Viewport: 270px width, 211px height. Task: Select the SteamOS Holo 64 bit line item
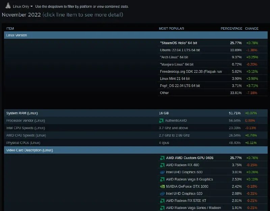coord(179,43)
